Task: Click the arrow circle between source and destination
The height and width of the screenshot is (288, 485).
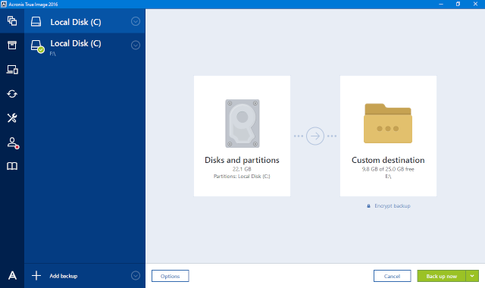Action: 315,136
